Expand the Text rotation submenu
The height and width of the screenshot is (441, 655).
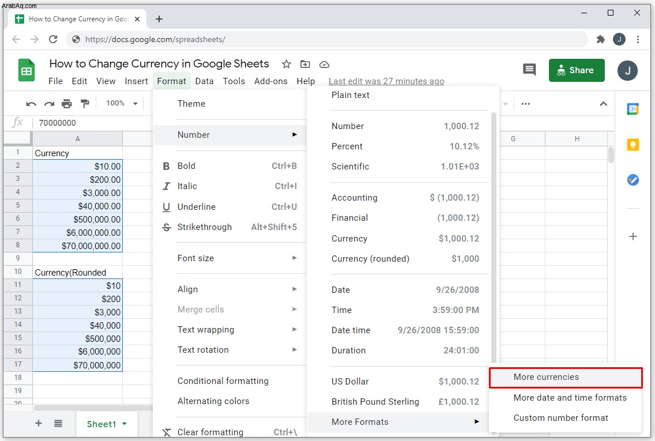point(229,349)
